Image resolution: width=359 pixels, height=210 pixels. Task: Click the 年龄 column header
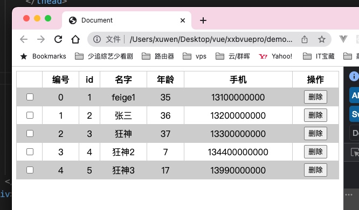165,79
